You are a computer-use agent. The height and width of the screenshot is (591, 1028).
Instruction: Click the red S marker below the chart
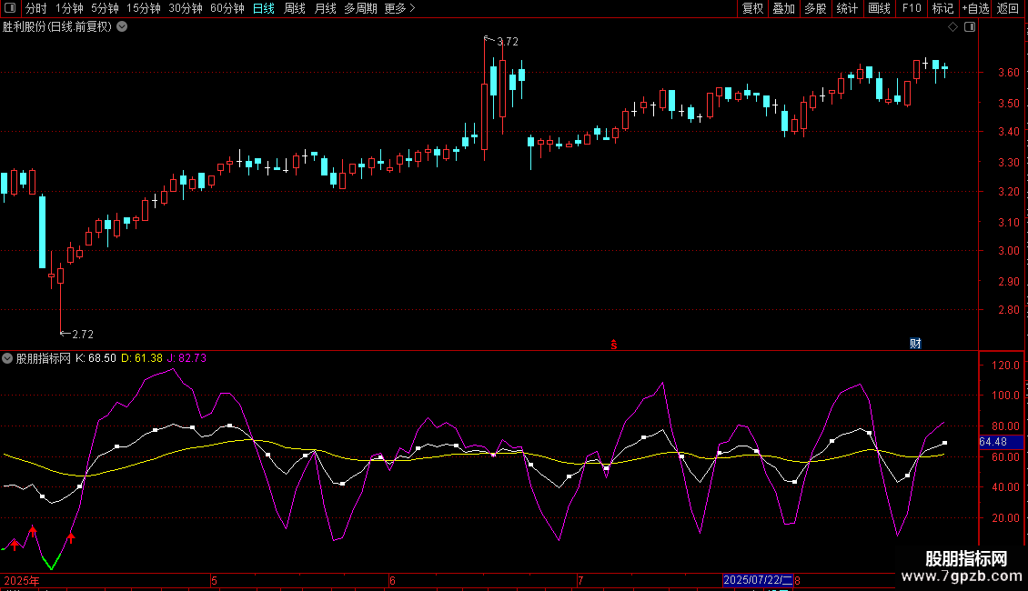tap(614, 345)
